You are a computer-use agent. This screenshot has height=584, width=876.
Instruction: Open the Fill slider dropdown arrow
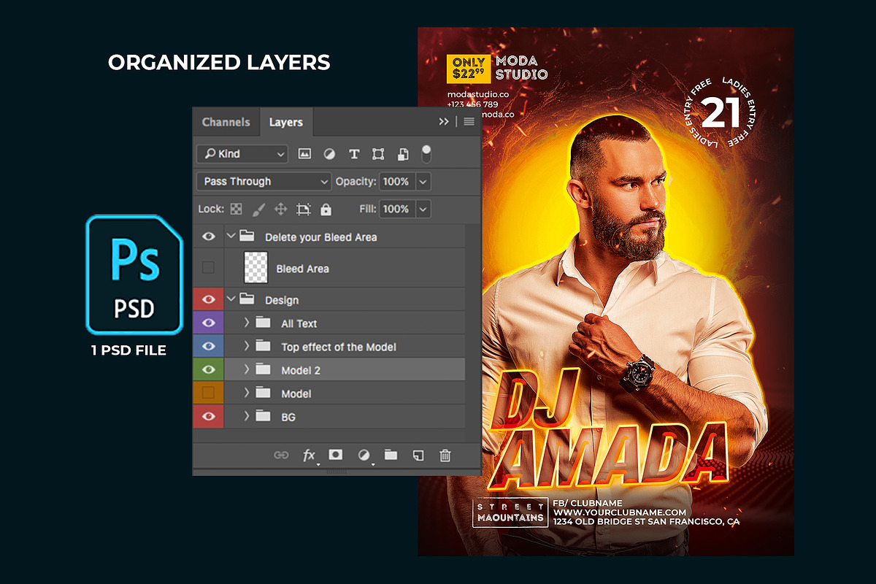pyautogui.click(x=423, y=209)
